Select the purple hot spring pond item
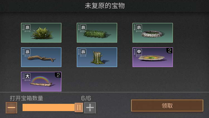Screen dimensions: 209x118 pos(153,57)
